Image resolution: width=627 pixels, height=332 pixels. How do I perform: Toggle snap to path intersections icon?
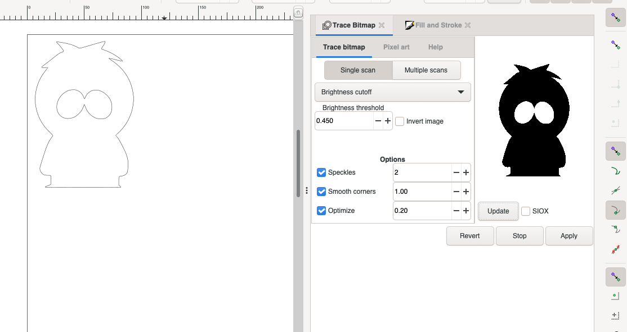(615, 191)
